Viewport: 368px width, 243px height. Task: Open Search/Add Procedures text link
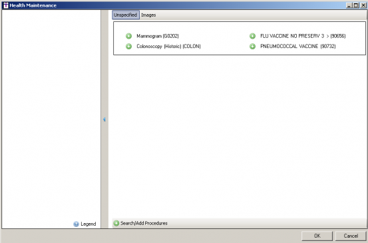click(144, 223)
